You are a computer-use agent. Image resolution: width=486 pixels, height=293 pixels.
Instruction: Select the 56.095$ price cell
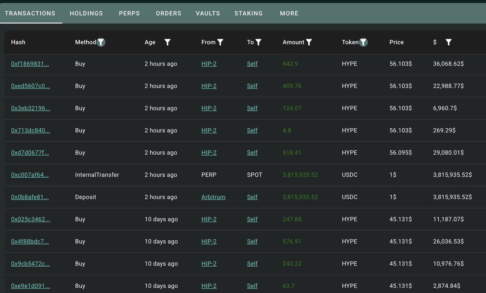[401, 153]
